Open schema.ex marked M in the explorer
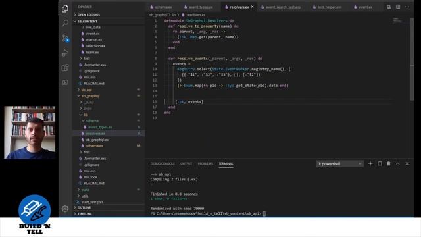This screenshot has width=421, height=237. click(95, 146)
